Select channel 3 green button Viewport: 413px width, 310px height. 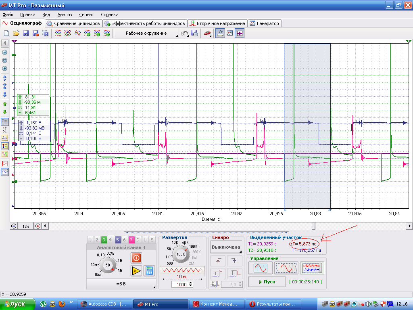(104, 240)
